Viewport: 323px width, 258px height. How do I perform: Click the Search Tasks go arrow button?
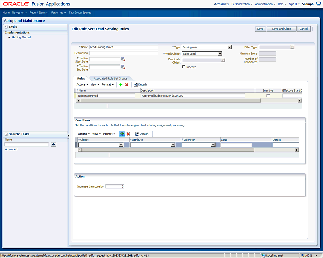[x=53, y=144]
